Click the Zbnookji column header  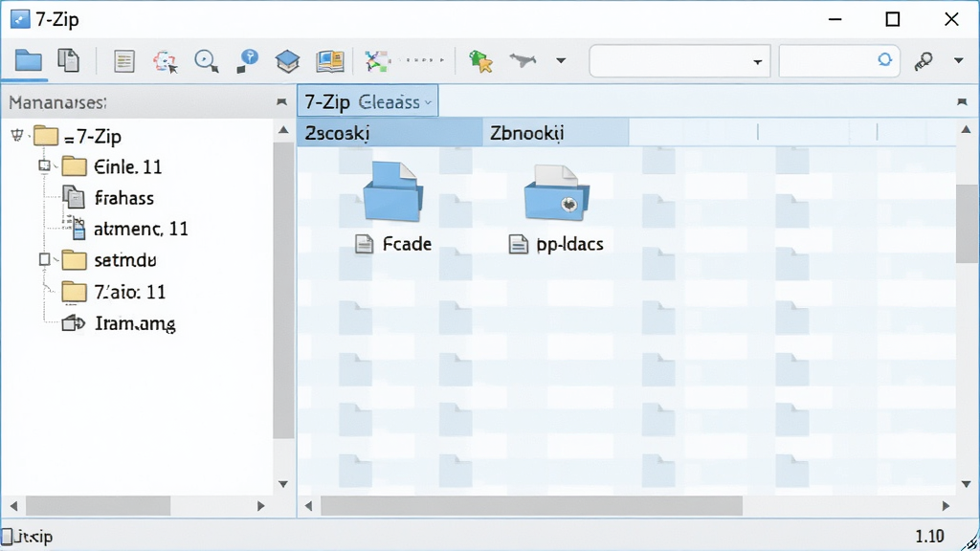click(556, 132)
